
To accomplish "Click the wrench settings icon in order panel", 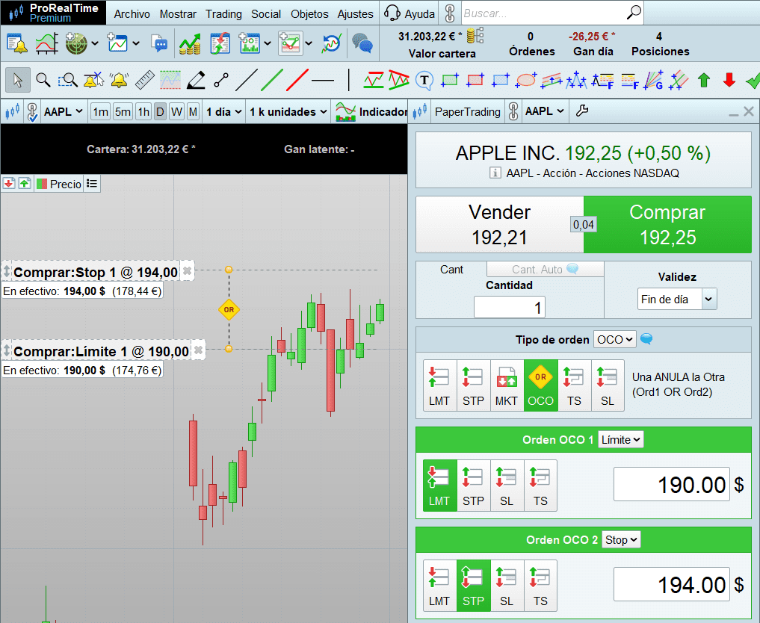I will [581, 111].
